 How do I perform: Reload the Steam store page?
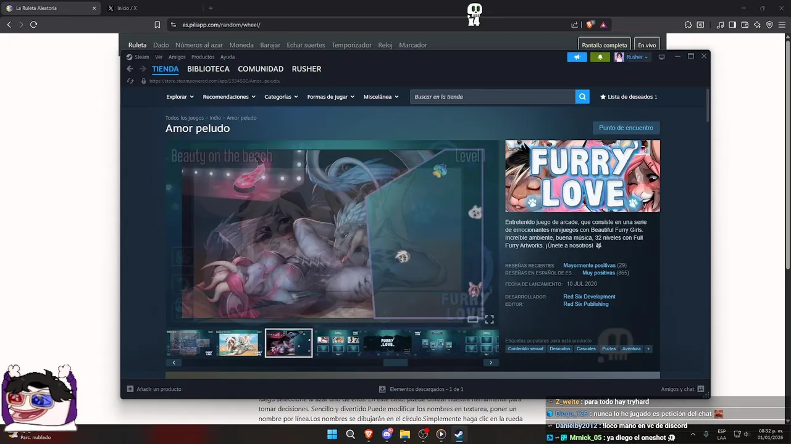(x=130, y=81)
